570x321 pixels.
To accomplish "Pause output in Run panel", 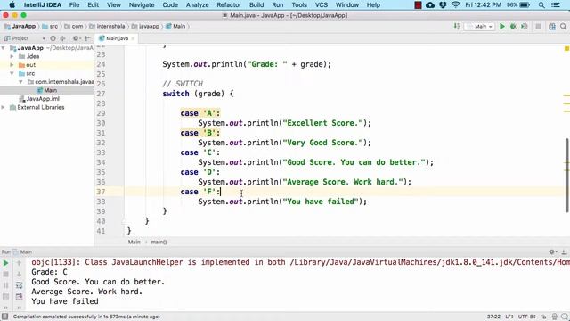I will (5, 285).
